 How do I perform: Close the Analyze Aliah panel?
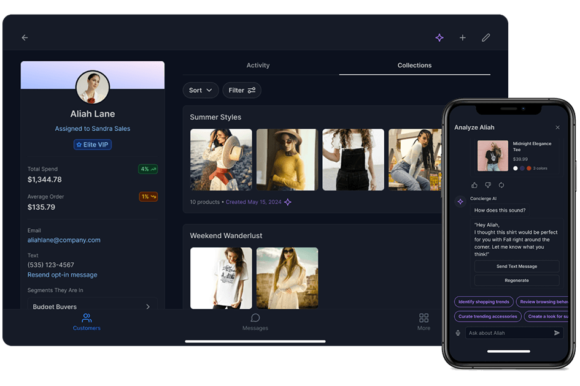[557, 127]
